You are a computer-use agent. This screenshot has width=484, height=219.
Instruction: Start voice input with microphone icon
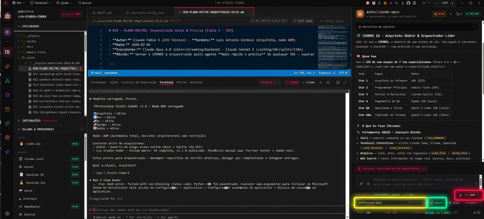coord(368,184)
